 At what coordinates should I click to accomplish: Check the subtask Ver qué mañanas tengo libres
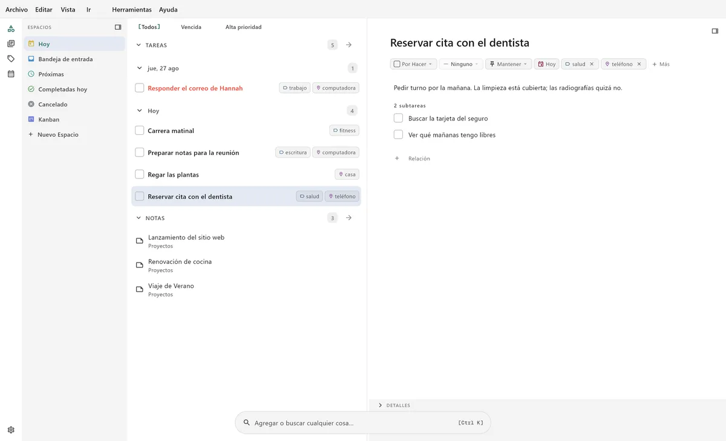[398, 134]
